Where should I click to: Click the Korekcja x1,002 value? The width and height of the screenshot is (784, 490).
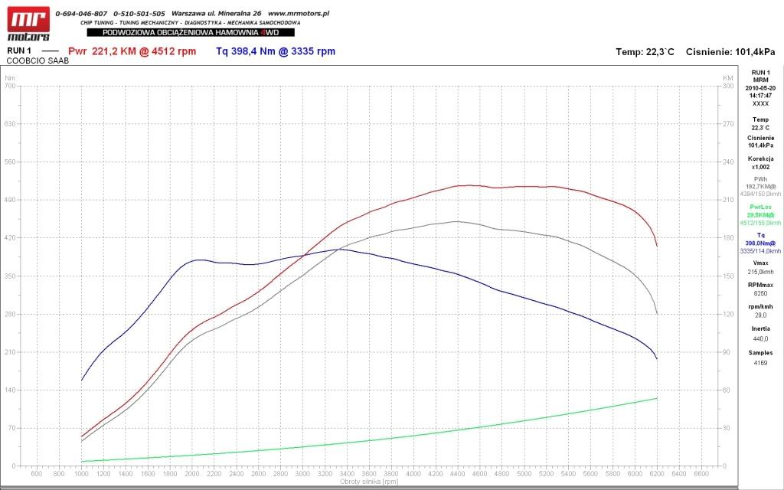[760, 163]
